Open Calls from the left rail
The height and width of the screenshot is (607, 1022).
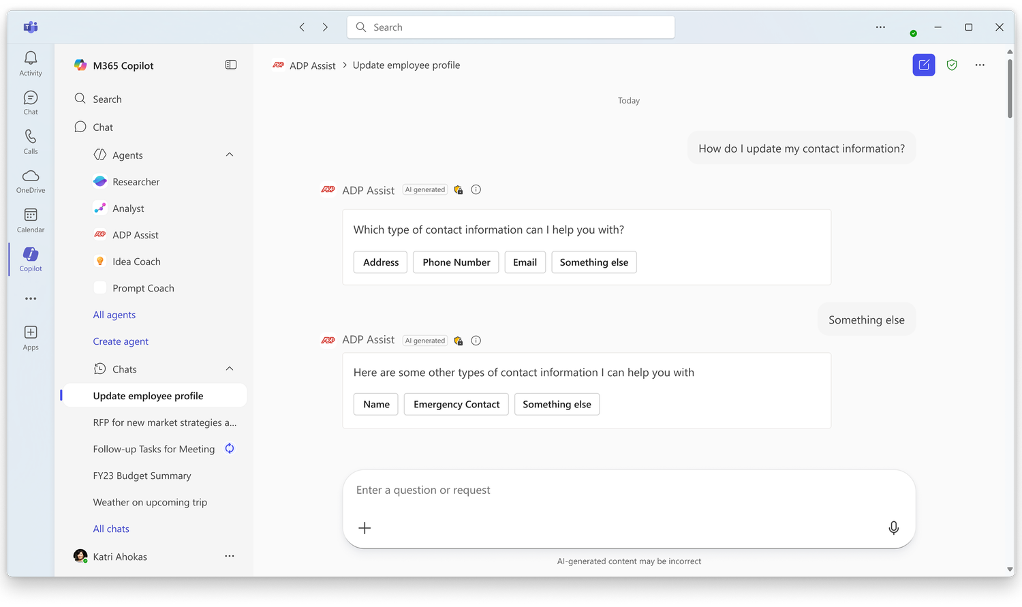31,142
